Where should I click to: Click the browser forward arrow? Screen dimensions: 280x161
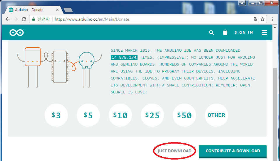tap(16, 19)
